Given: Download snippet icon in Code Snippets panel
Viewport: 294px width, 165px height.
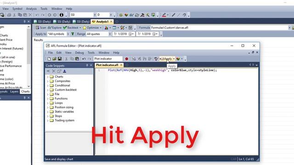Looking at the screenshot, I should pos(64,71).
